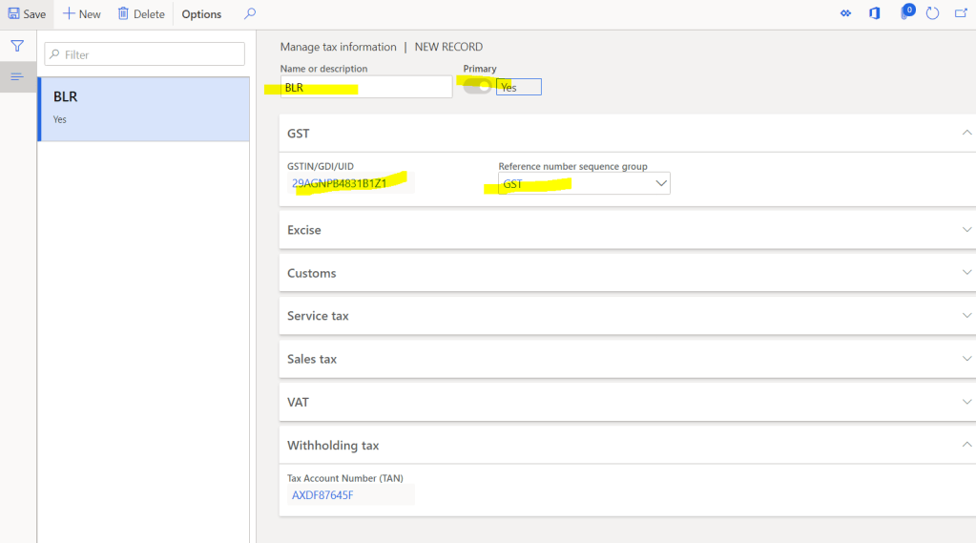976x543 pixels.
Task: Open Reference number sequence group dropdown
Action: click(x=661, y=183)
